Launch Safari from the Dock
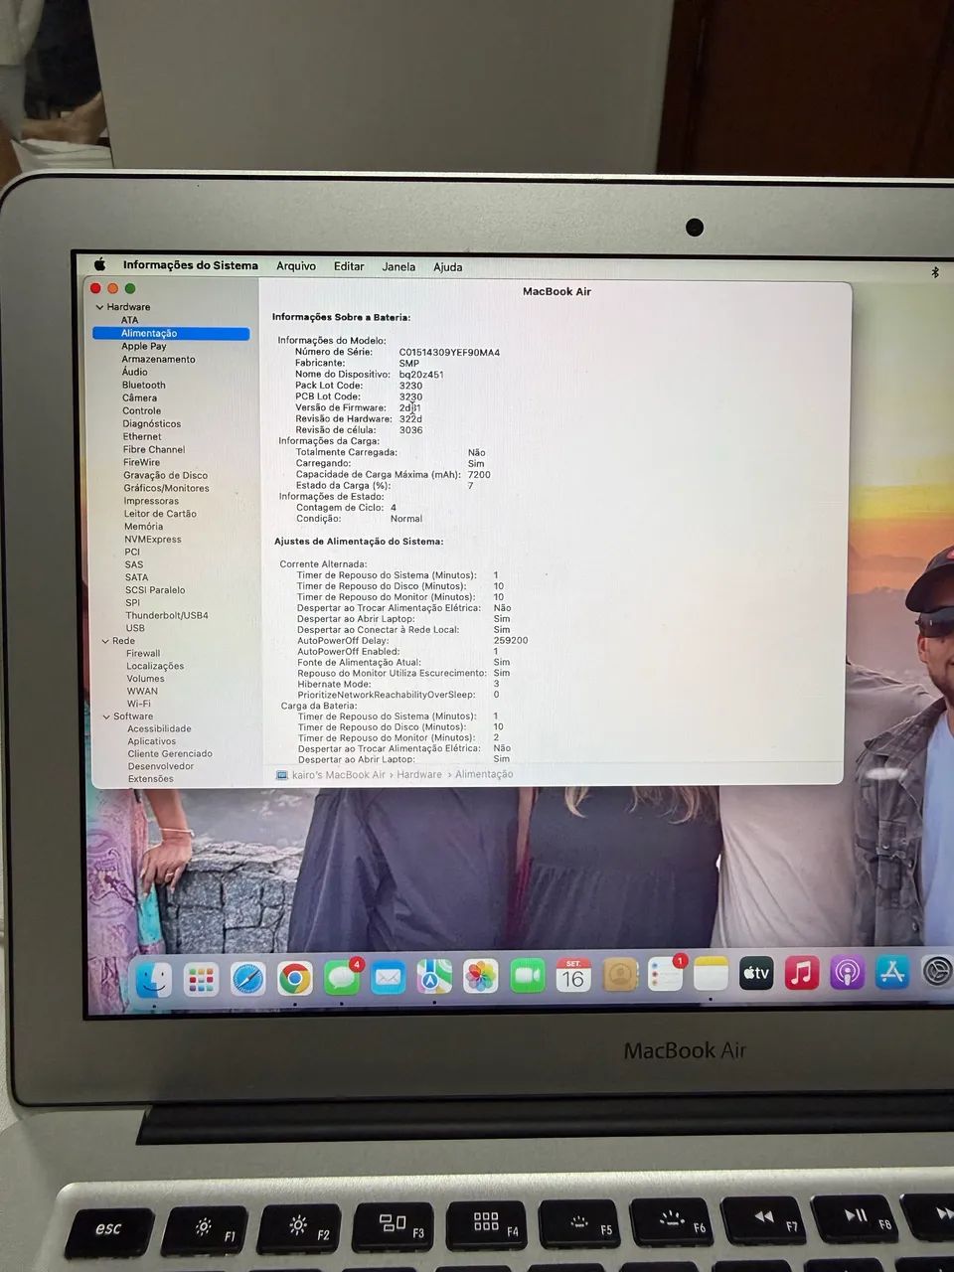Screen dimensions: 954x1272 pyautogui.click(x=247, y=979)
